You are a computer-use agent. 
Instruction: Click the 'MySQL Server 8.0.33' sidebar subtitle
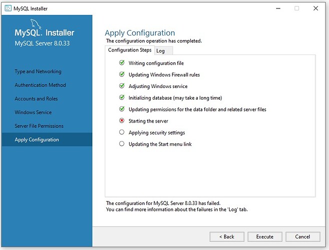pyautogui.click(x=42, y=43)
